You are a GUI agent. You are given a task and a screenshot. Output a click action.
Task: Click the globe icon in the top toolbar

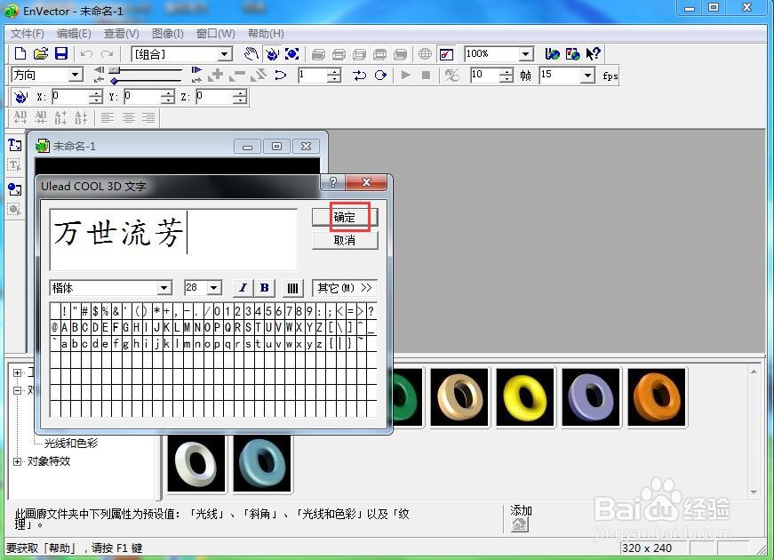pos(425,53)
